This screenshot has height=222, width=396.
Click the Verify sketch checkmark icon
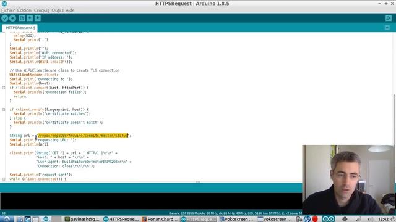(x=5, y=18)
